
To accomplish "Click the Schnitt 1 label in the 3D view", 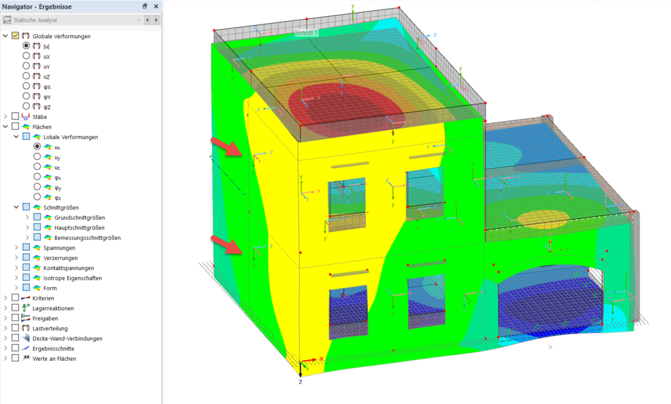I will click(306, 32).
